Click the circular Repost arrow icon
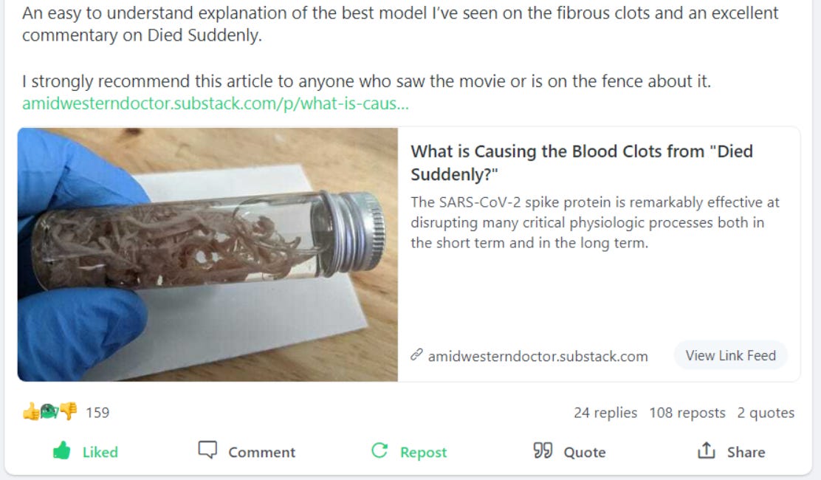 click(x=379, y=449)
